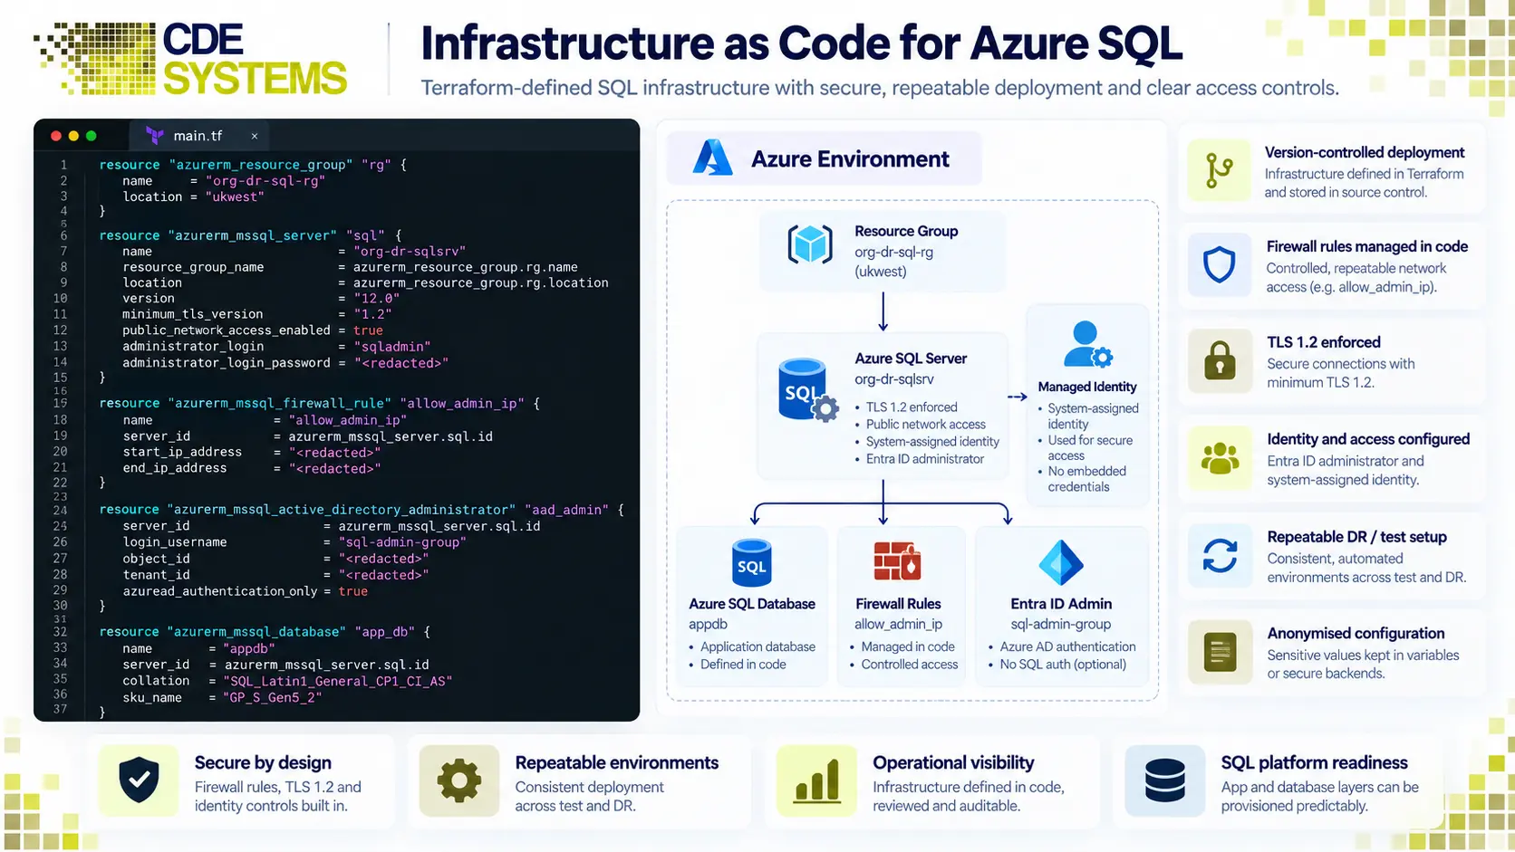Click the SQL platform readiness database icon
1515x852 pixels.
click(1165, 780)
